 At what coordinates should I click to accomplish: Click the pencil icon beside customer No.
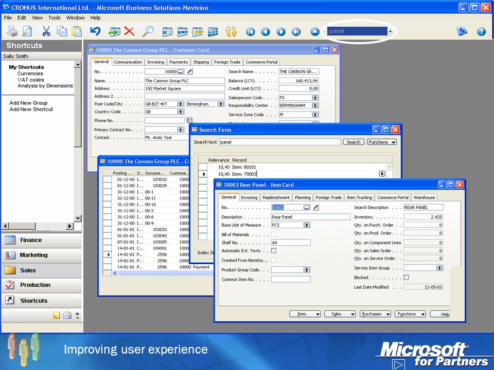(x=190, y=71)
